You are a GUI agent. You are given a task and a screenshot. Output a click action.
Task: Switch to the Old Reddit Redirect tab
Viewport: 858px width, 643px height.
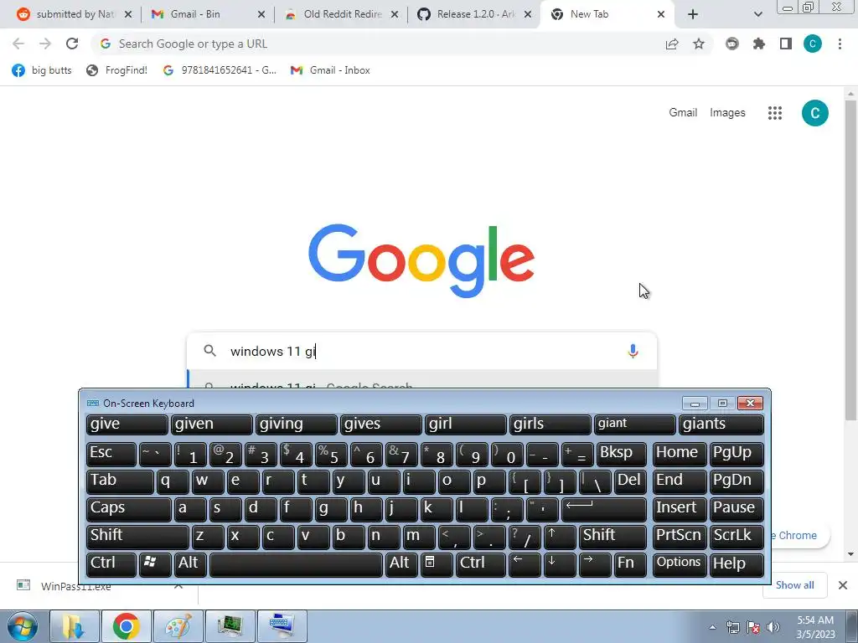click(335, 14)
